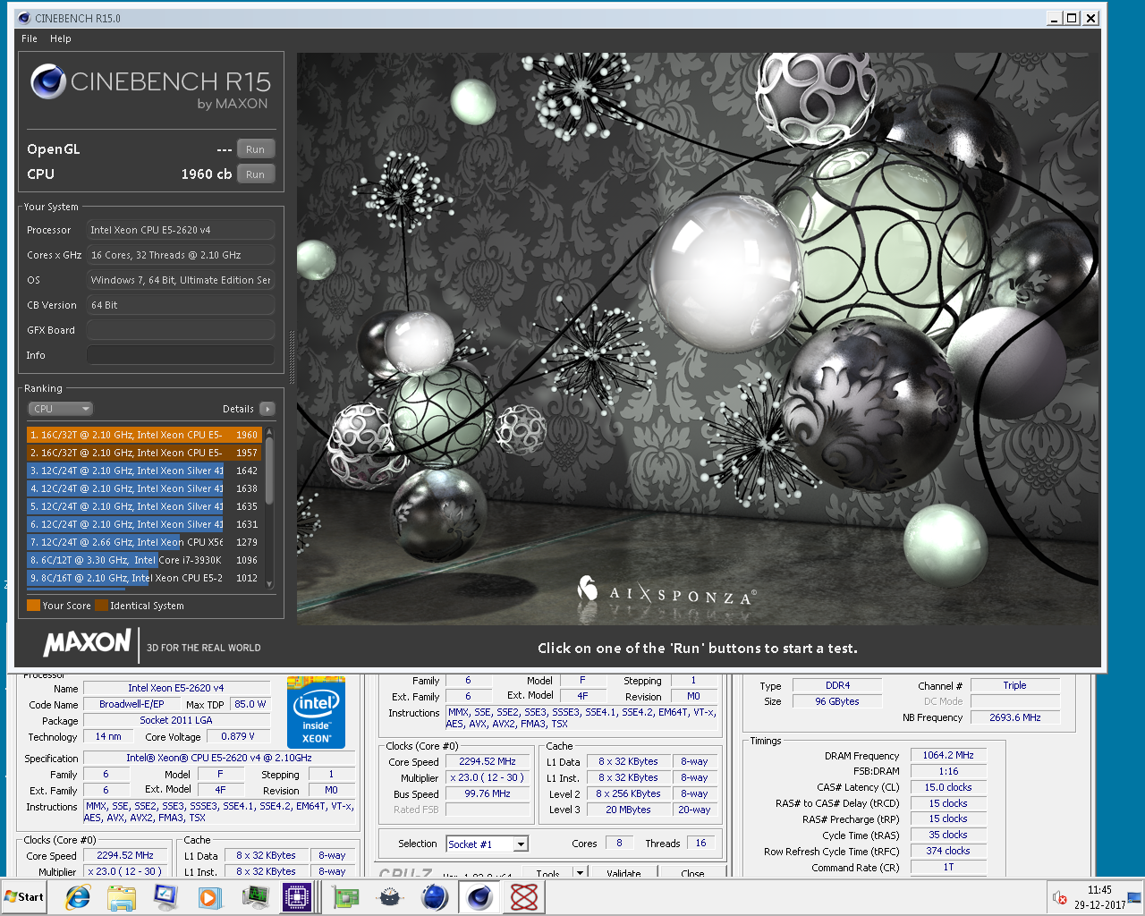Select ranking entry 9 8C/16T Xeon E5-2
Viewport: 1145px width, 916px height.
click(x=144, y=578)
